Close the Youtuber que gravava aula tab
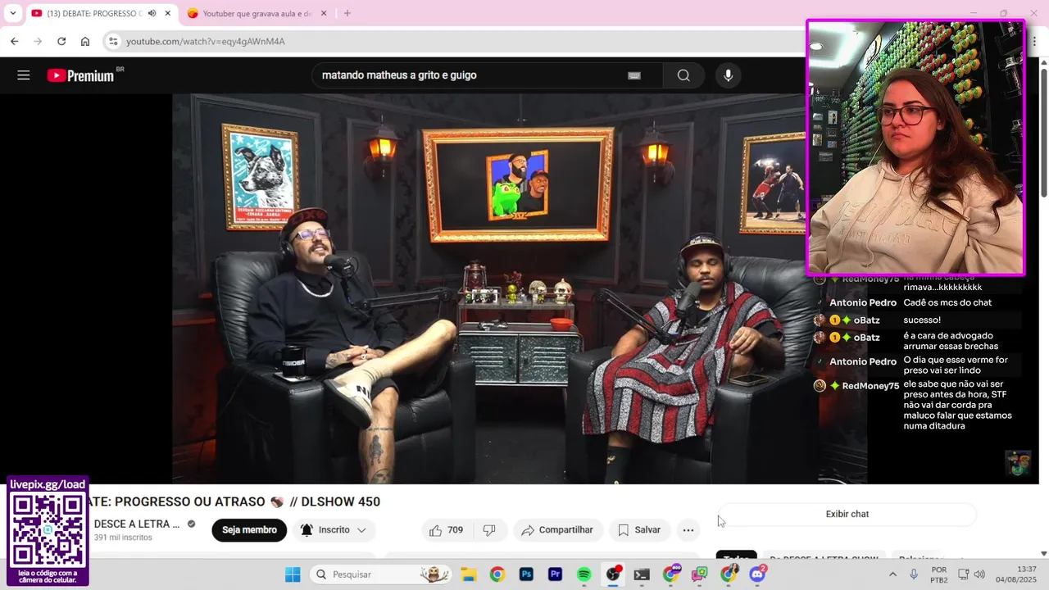The height and width of the screenshot is (590, 1049). [x=324, y=13]
